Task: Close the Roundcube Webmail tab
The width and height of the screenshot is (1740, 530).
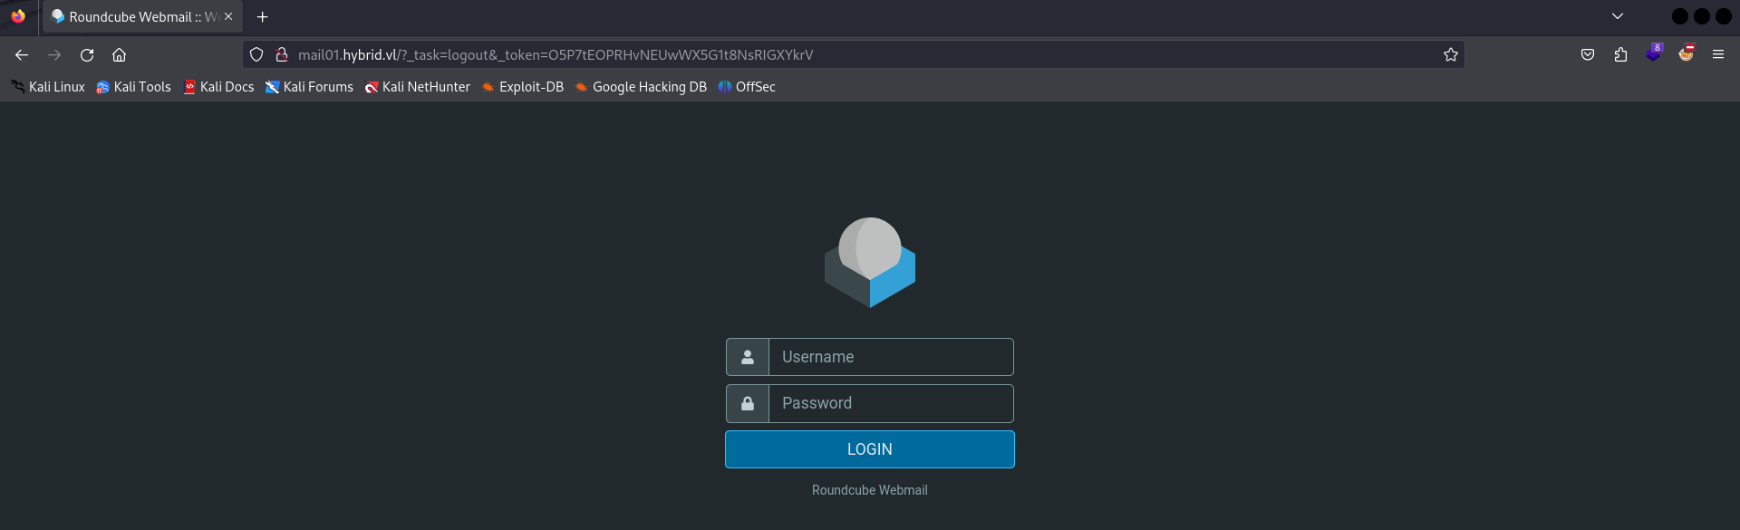Action: pyautogui.click(x=228, y=17)
